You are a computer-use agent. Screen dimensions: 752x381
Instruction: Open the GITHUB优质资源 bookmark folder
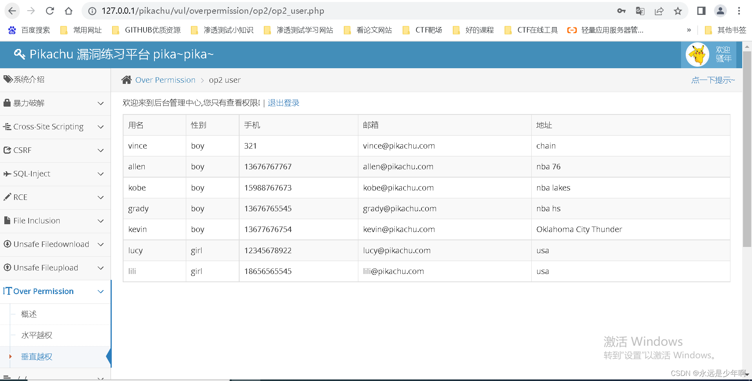[x=146, y=30]
